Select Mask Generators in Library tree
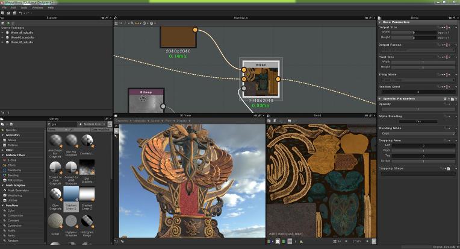The height and width of the screenshot is (249, 460). [x=18, y=191]
